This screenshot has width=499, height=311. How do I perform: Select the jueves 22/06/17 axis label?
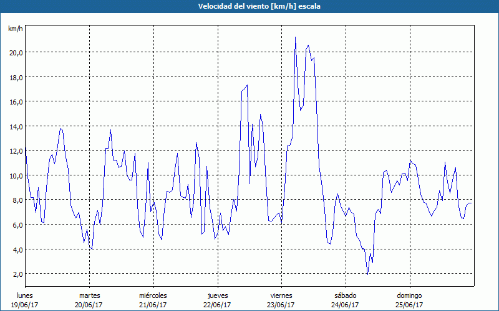(x=217, y=300)
